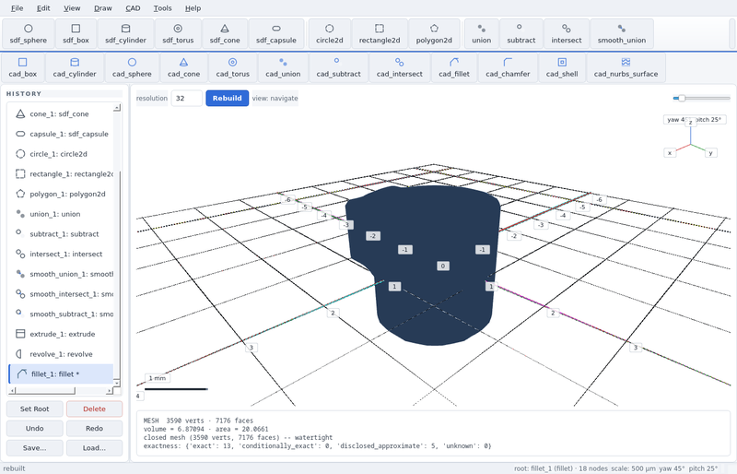Click the Load... button
737x474 pixels.
click(x=95, y=447)
